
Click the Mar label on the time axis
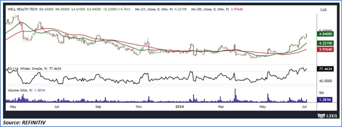point(222,107)
